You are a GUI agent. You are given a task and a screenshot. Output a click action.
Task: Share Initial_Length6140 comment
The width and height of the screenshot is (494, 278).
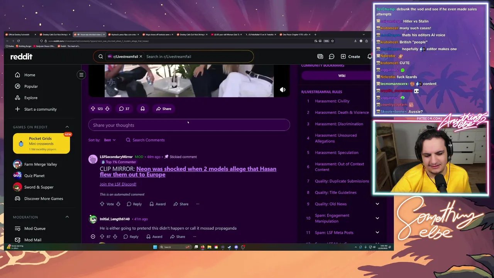(178, 237)
